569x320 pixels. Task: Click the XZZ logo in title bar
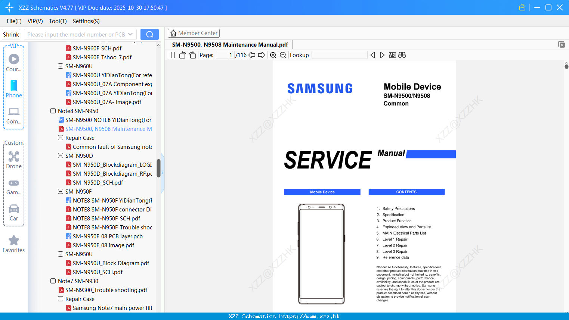(x=9, y=7)
